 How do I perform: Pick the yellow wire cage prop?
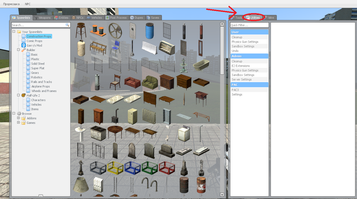pyautogui.click(x=115, y=167)
